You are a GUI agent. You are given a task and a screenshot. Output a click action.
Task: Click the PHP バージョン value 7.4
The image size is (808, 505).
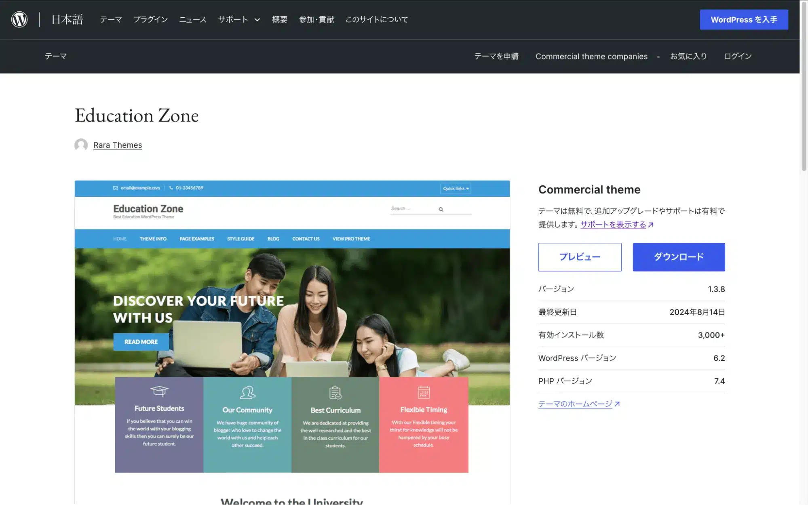click(719, 381)
